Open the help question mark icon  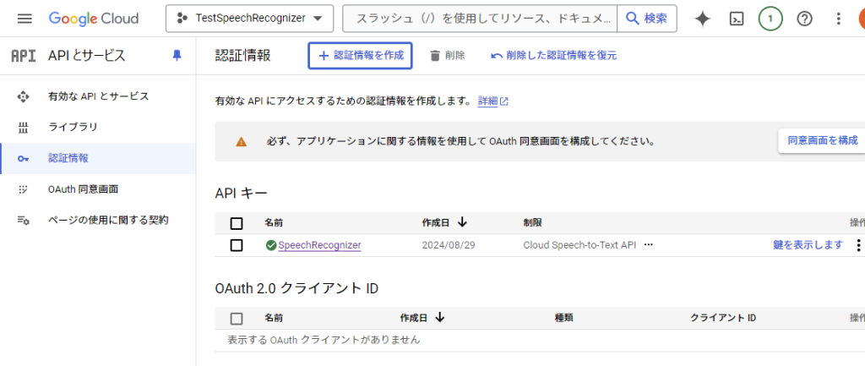[x=804, y=19]
